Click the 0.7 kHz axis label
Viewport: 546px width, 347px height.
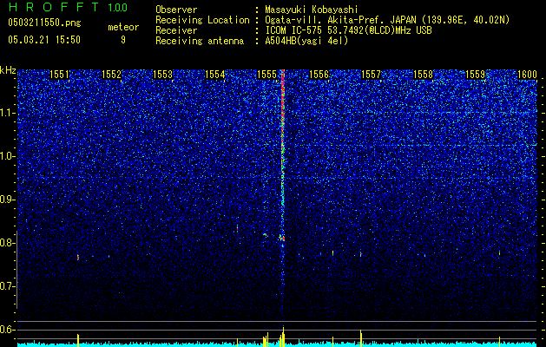tap(8, 286)
